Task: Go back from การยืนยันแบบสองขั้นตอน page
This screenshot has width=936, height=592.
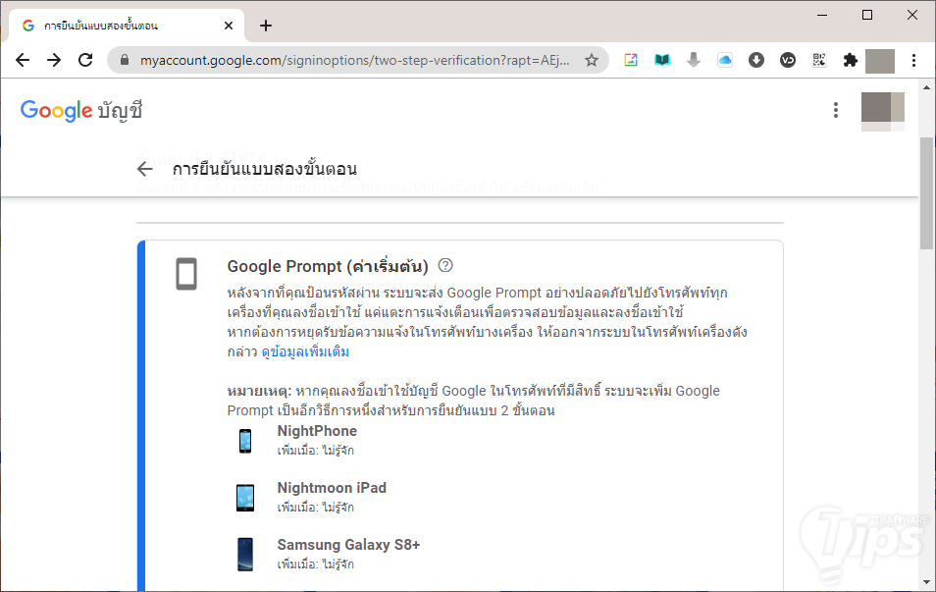Action: point(145,169)
